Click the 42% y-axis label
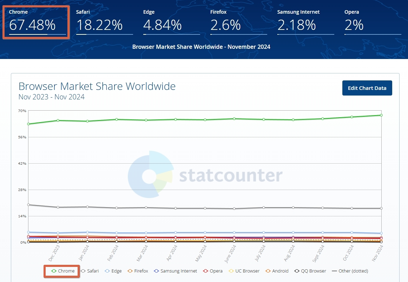The width and height of the screenshot is (408, 282). pos(22,163)
